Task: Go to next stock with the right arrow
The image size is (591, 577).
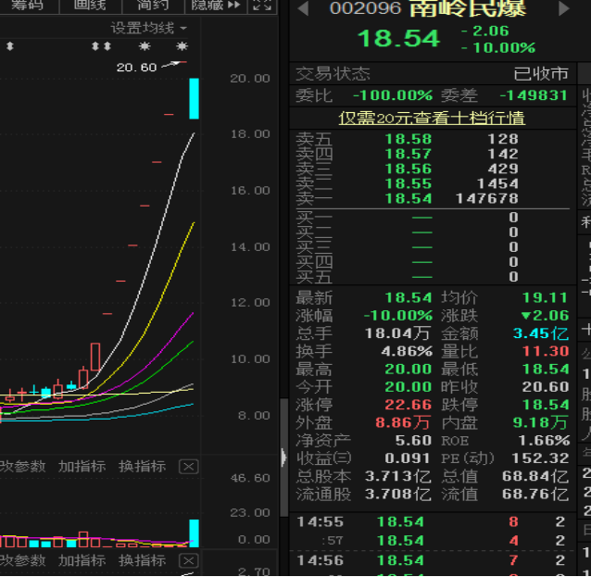Action: pyautogui.click(x=564, y=8)
